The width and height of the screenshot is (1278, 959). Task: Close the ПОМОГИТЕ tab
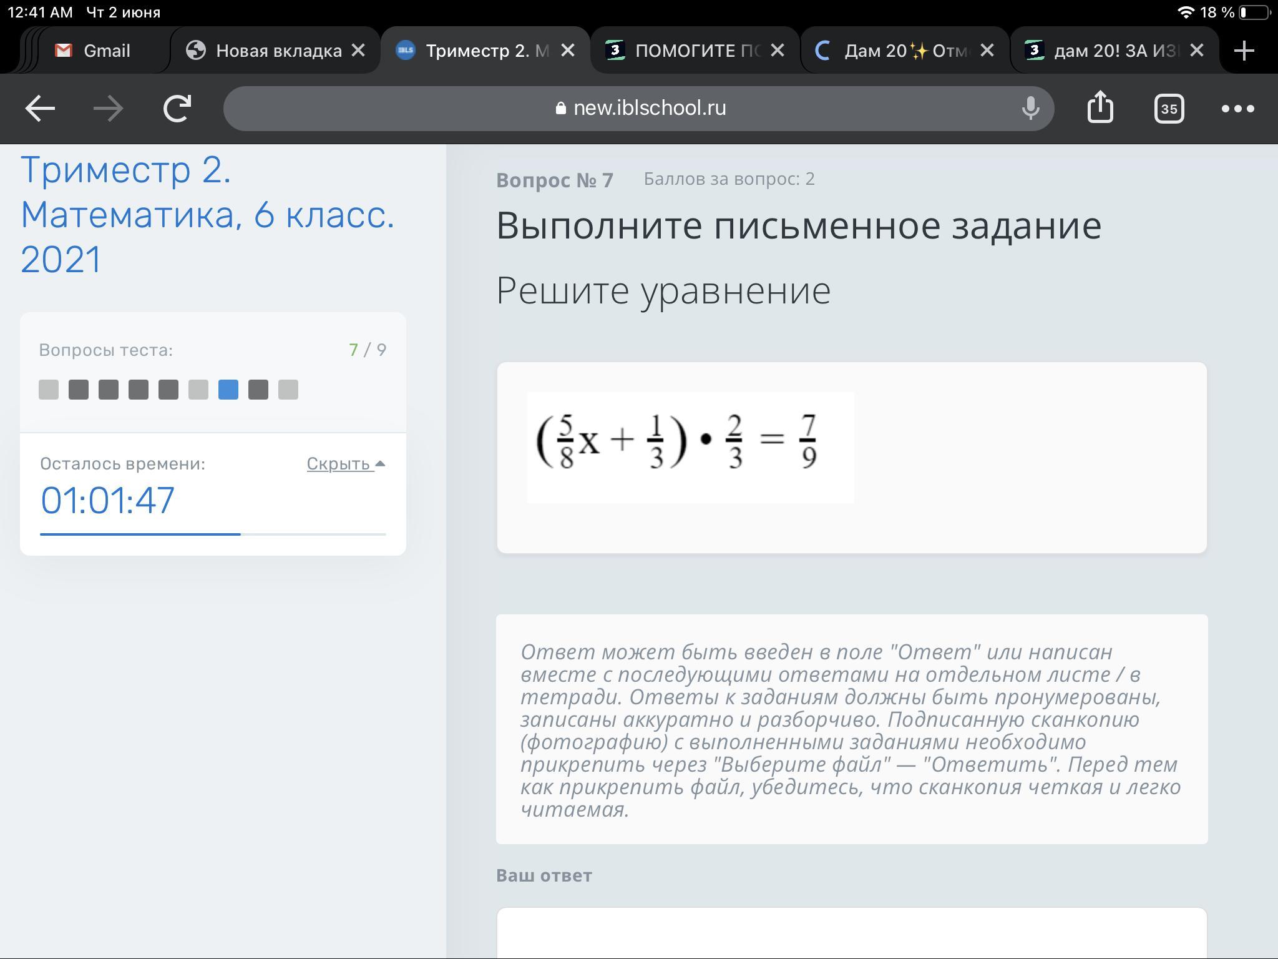tap(778, 51)
